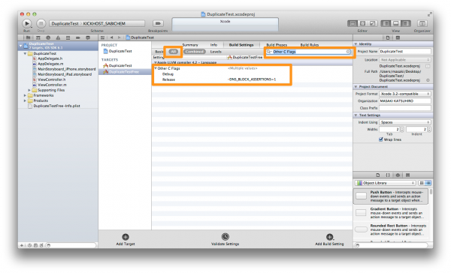Show the version editor

(373, 23)
